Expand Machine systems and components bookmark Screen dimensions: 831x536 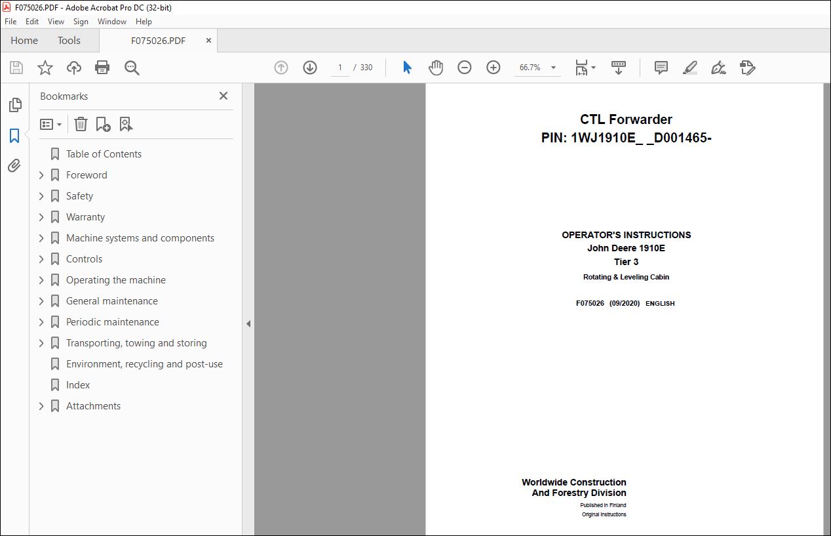(x=41, y=238)
